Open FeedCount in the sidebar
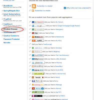94x100 pixels. click(8, 24)
